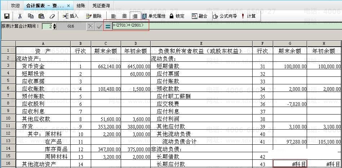Viewport: 342px width, 168px height.
Task: Click the accounting period stepper arrows
Action: click(54, 26)
